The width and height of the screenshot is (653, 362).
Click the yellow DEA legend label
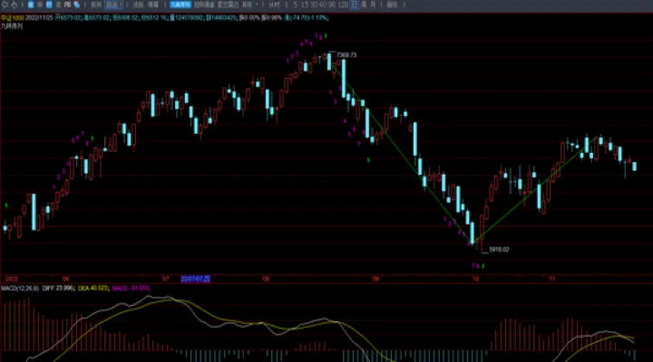tap(91, 288)
